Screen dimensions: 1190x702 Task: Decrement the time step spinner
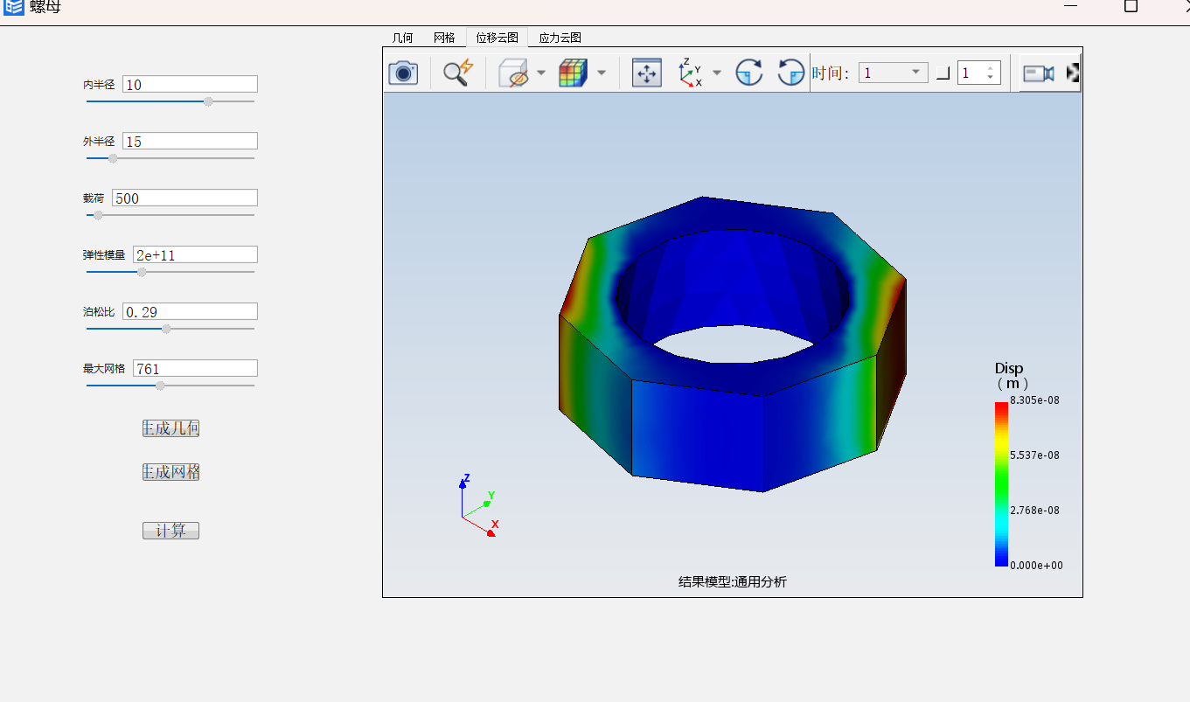pos(991,78)
